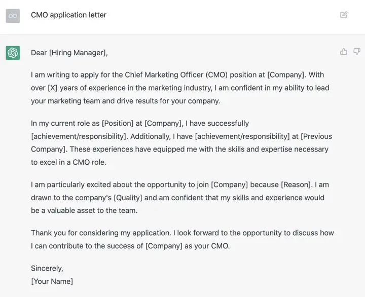Click the first [achievement/responsibility] placeholder

[80, 136]
